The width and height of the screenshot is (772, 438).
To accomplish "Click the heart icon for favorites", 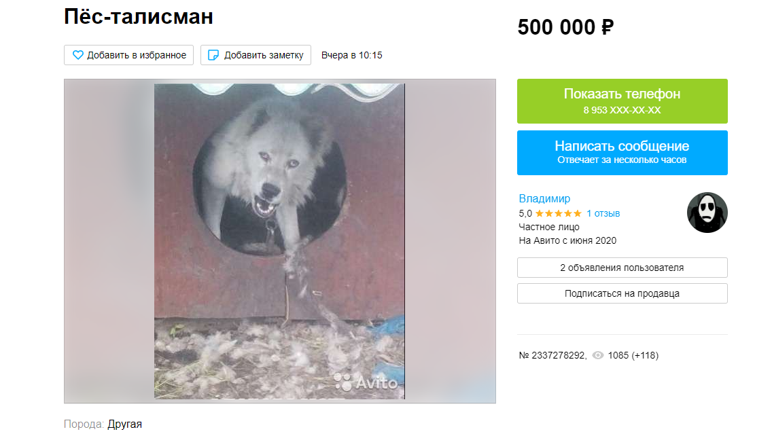I will click(77, 55).
